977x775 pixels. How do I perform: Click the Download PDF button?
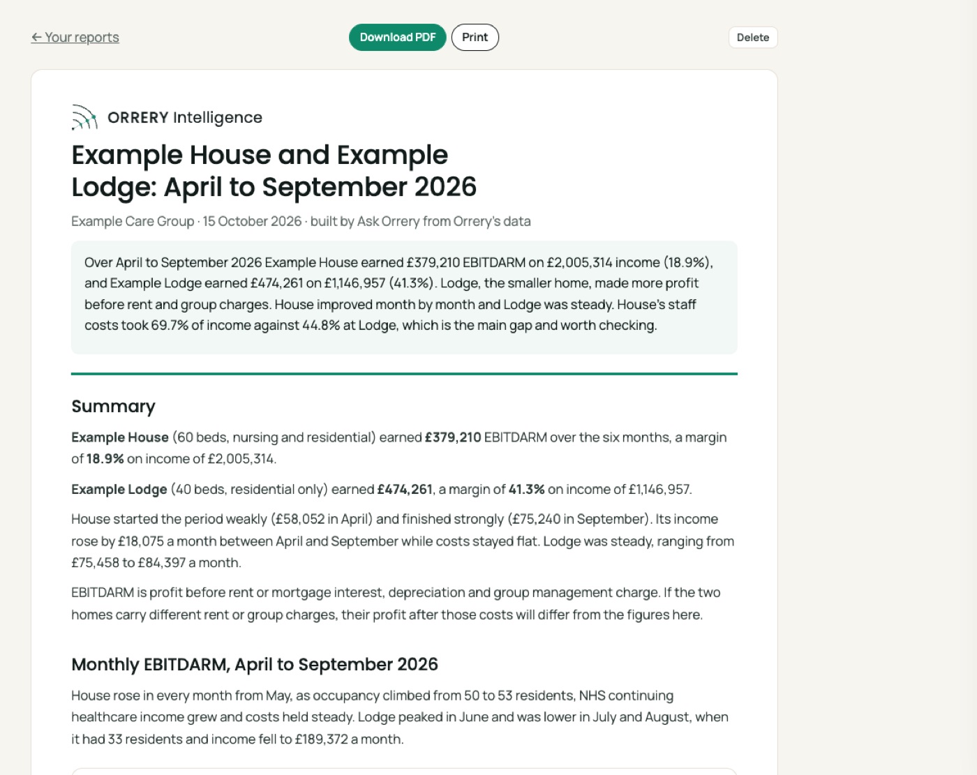[x=398, y=38]
